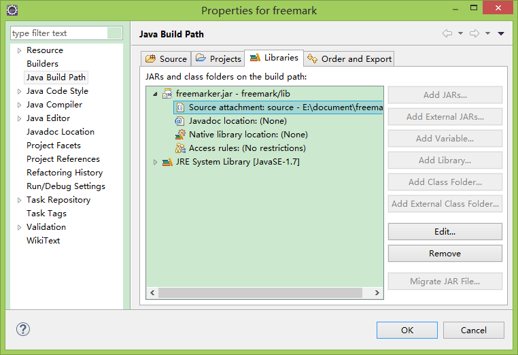
Task: Click the Source attachment file icon
Action: tap(180, 107)
